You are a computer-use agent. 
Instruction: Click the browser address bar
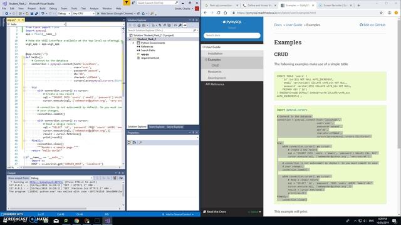306,12
